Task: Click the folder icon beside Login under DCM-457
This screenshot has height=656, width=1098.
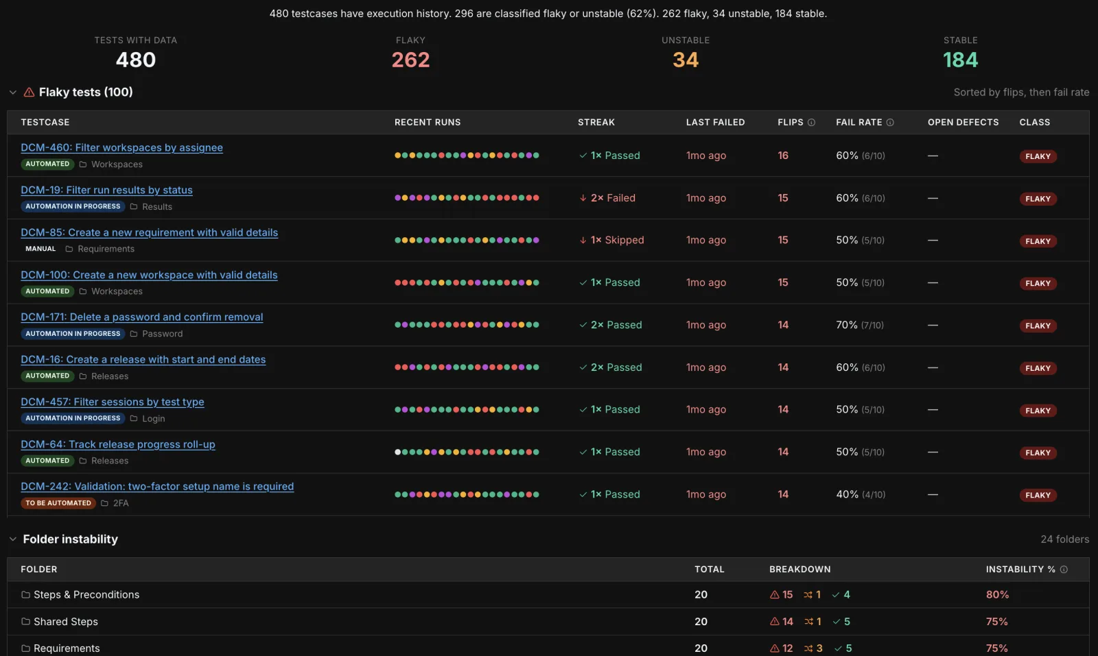Action: coord(134,418)
